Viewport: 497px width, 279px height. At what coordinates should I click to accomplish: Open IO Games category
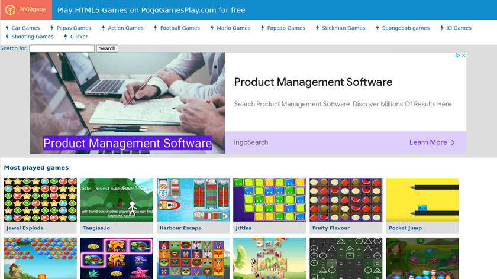pos(459,28)
